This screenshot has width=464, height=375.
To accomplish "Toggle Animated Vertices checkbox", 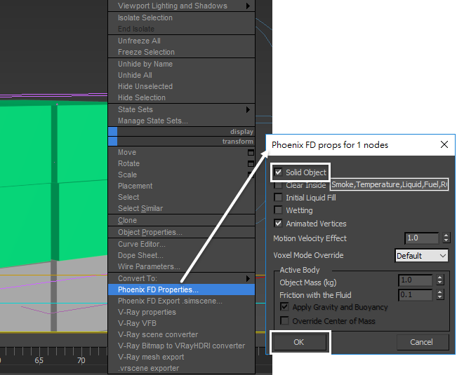I will 278,223.
